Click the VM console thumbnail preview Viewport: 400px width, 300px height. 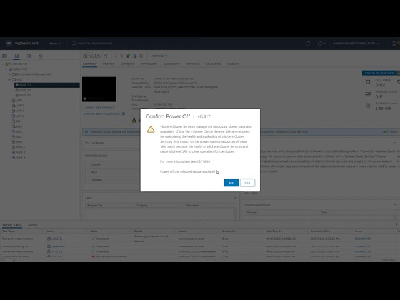pos(99,89)
